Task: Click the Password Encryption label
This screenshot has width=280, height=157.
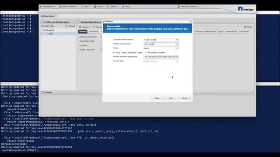Action: [88, 37]
